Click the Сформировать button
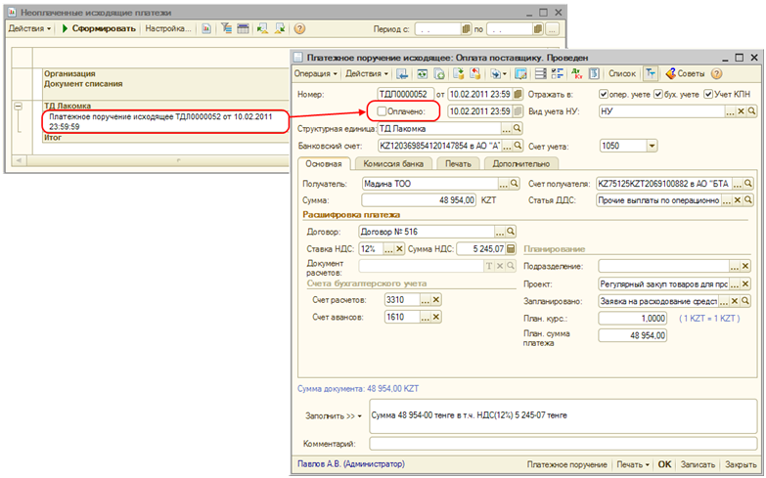766x478 pixels. pos(99,29)
